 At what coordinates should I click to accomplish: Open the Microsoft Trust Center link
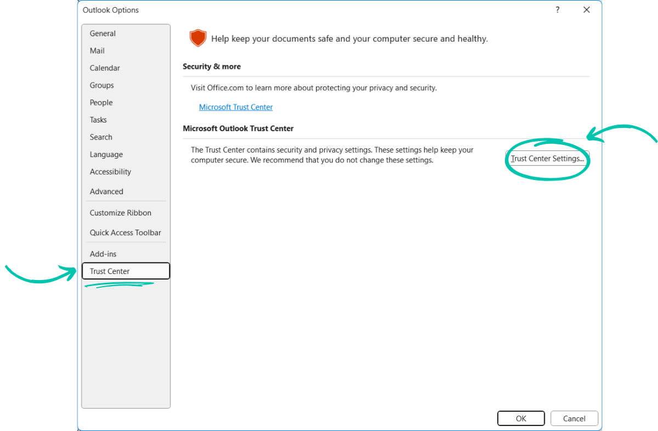tap(236, 107)
